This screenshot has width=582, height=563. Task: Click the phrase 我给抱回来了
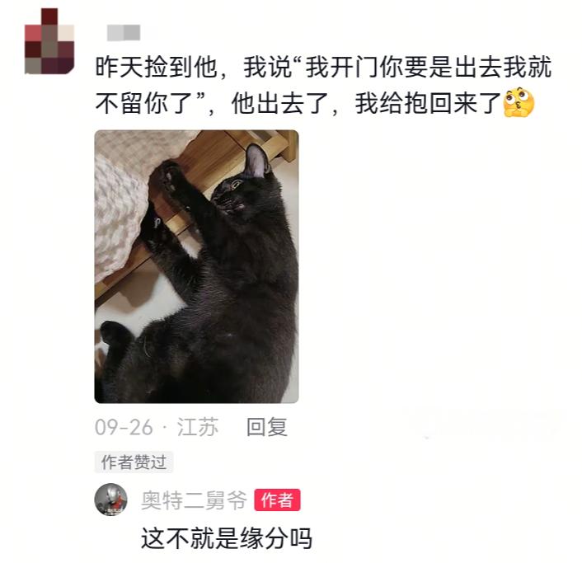pos(429,103)
